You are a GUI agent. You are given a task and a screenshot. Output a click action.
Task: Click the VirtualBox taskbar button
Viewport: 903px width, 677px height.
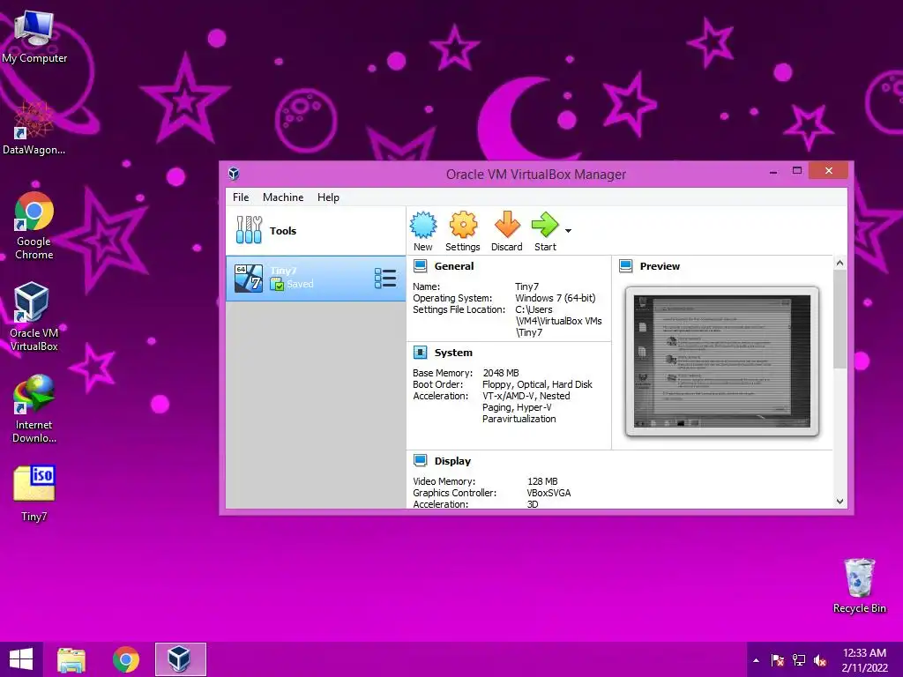coord(180,659)
